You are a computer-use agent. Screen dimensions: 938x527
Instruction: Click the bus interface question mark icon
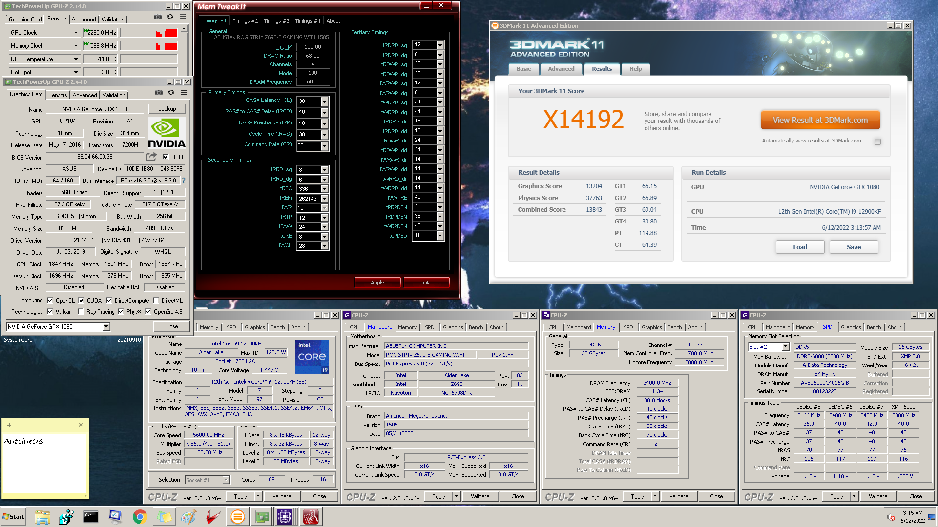(x=184, y=181)
